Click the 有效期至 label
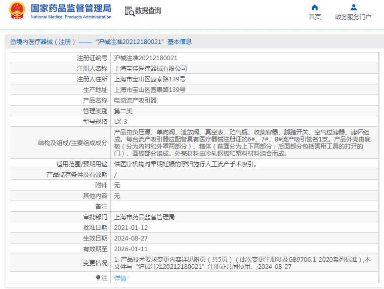The image size is (384, 289). [95, 249]
